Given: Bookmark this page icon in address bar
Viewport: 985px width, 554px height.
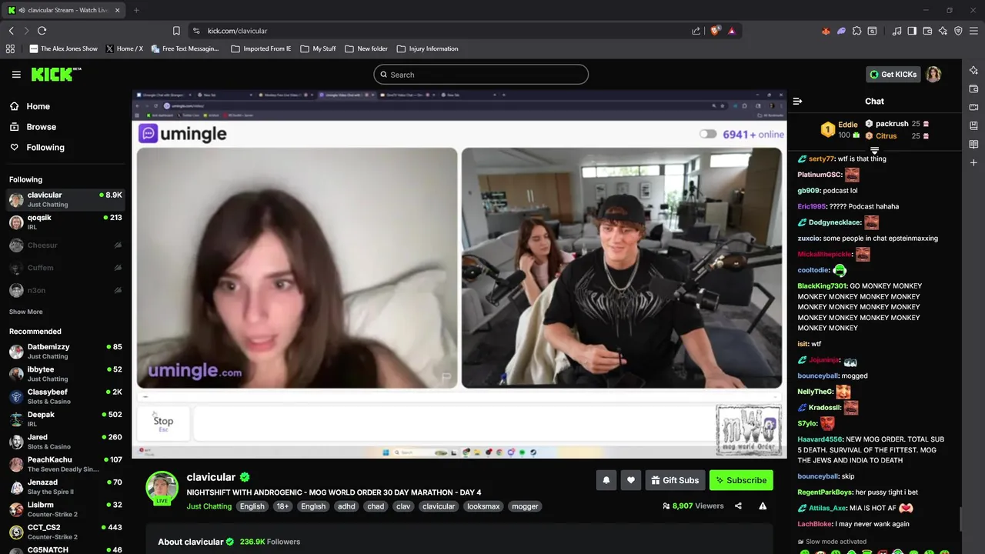Looking at the screenshot, I should click(x=176, y=31).
